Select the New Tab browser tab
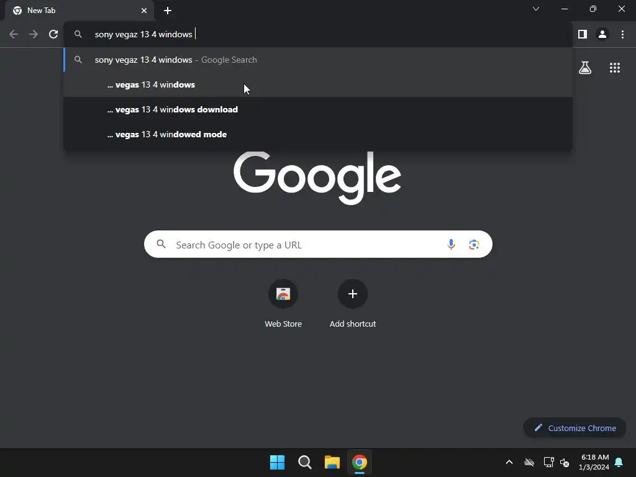This screenshot has width=636, height=477. [x=79, y=11]
